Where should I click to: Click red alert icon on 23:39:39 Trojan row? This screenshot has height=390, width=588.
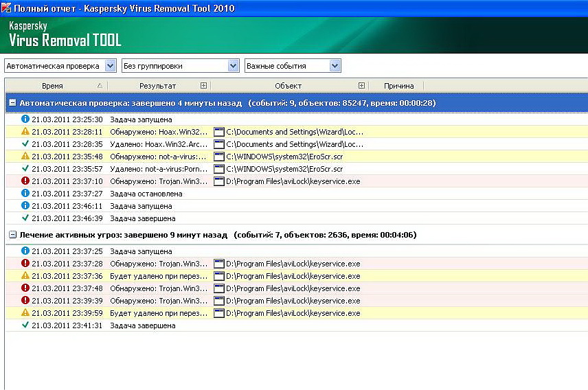coord(25,301)
